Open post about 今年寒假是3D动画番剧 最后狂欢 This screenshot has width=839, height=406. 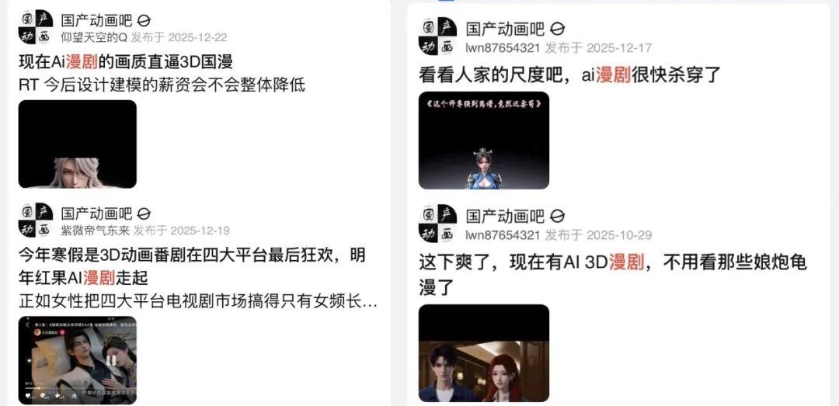[x=192, y=265]
